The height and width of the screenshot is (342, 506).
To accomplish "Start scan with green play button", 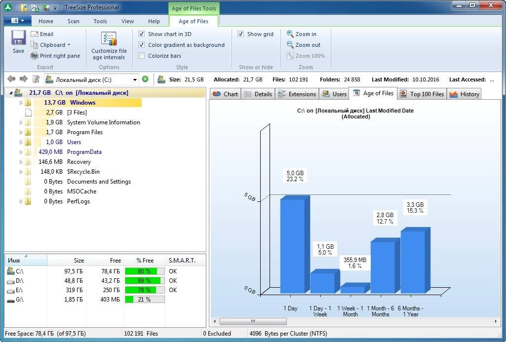I will tap(145, 79).
